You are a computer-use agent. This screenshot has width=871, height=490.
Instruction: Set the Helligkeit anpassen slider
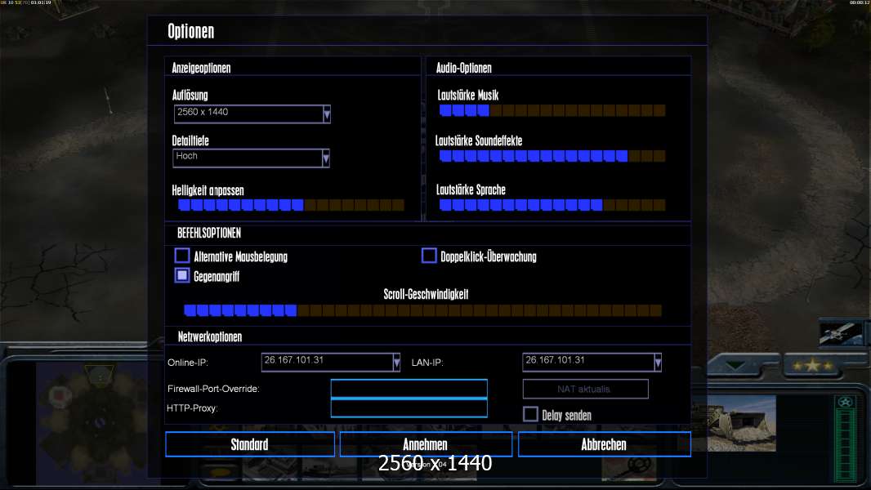(291, 205)
